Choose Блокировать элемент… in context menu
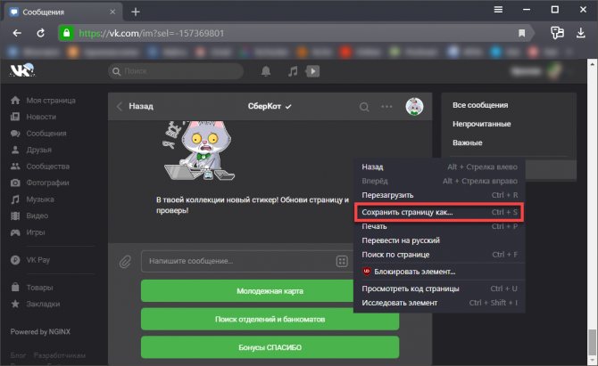 point(439,272)
